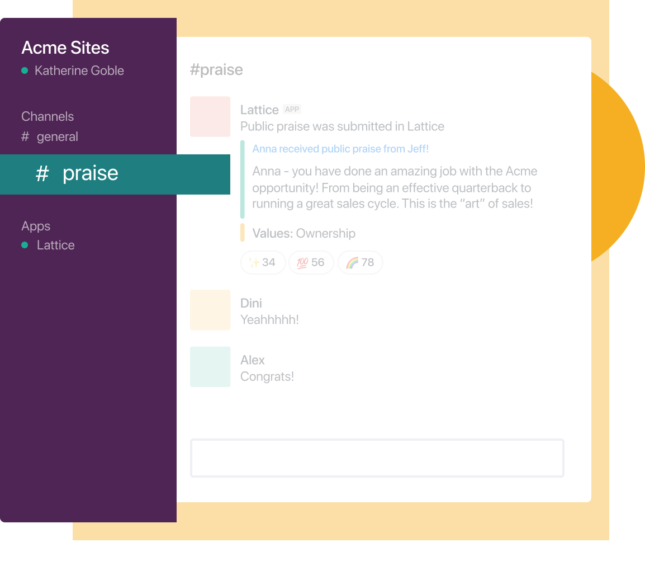Click the sparkles emoji reaction with 34
This screenshot has width=645, height=585.
pyautogui.click(x=263, y=262)
